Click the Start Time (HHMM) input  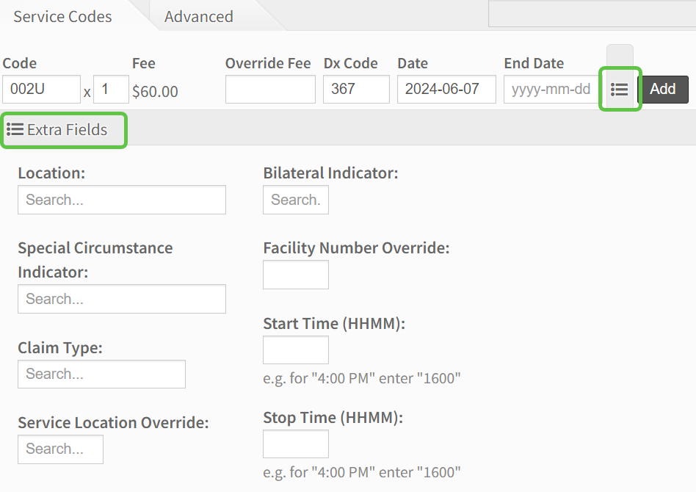[295, 350]
